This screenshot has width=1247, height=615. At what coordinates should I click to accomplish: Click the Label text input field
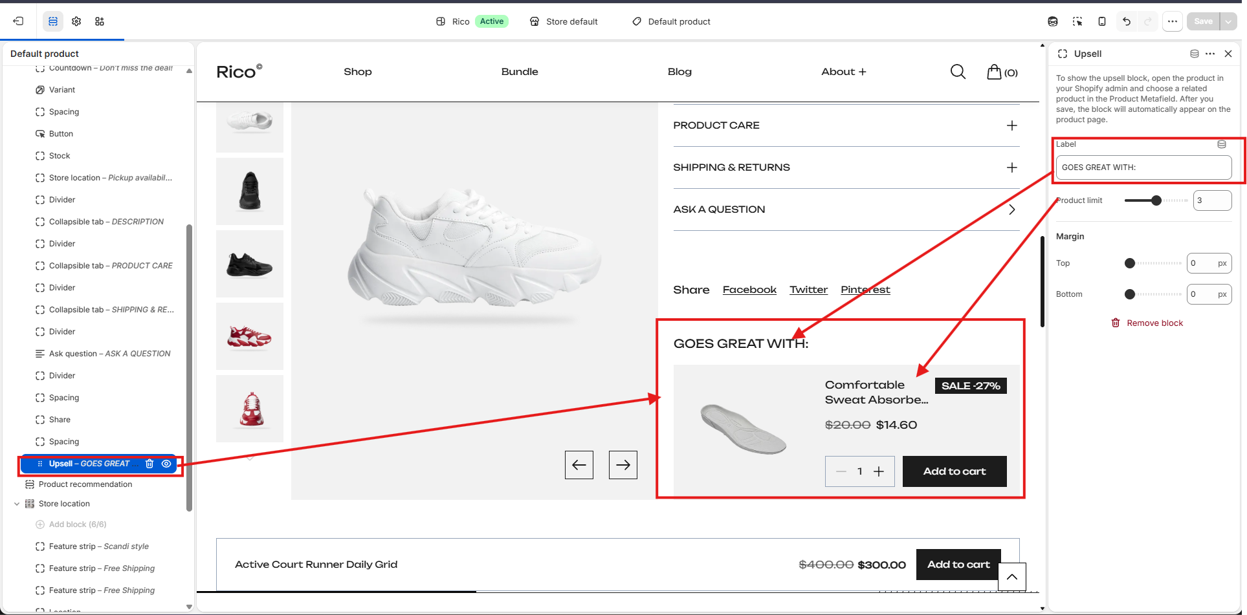[1143, 167]
